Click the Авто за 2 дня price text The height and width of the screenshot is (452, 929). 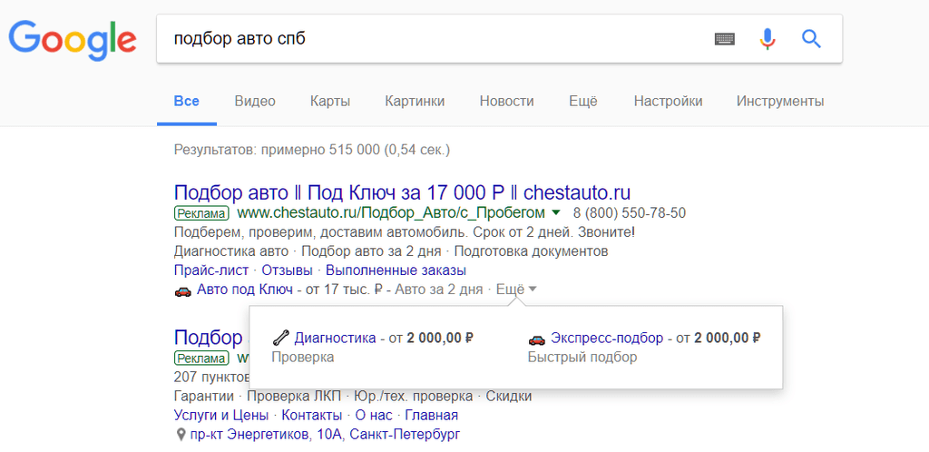click(439, 290)
